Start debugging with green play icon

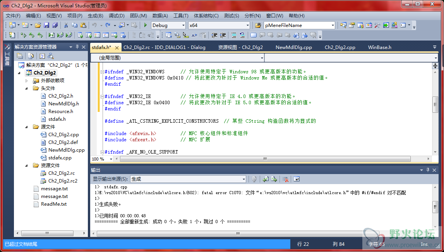[145, 25]
